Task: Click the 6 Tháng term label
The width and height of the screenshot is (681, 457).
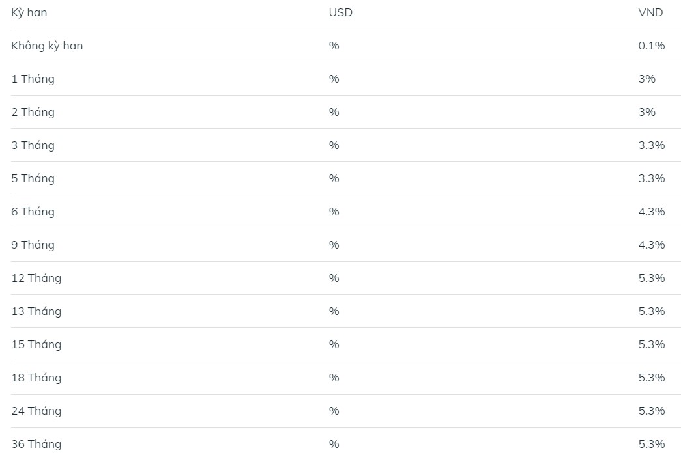Action: 33,212
